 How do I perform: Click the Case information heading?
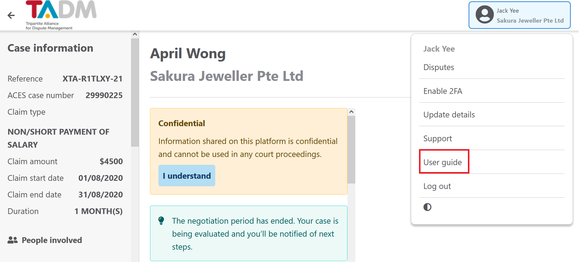pyautogui.click(x=50, y=48)
